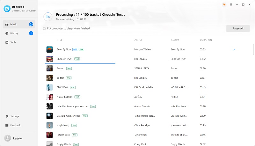Click duration '03:52' for Choosin' Texas
This screenshot has height=146, width=255.
point(203,59)
